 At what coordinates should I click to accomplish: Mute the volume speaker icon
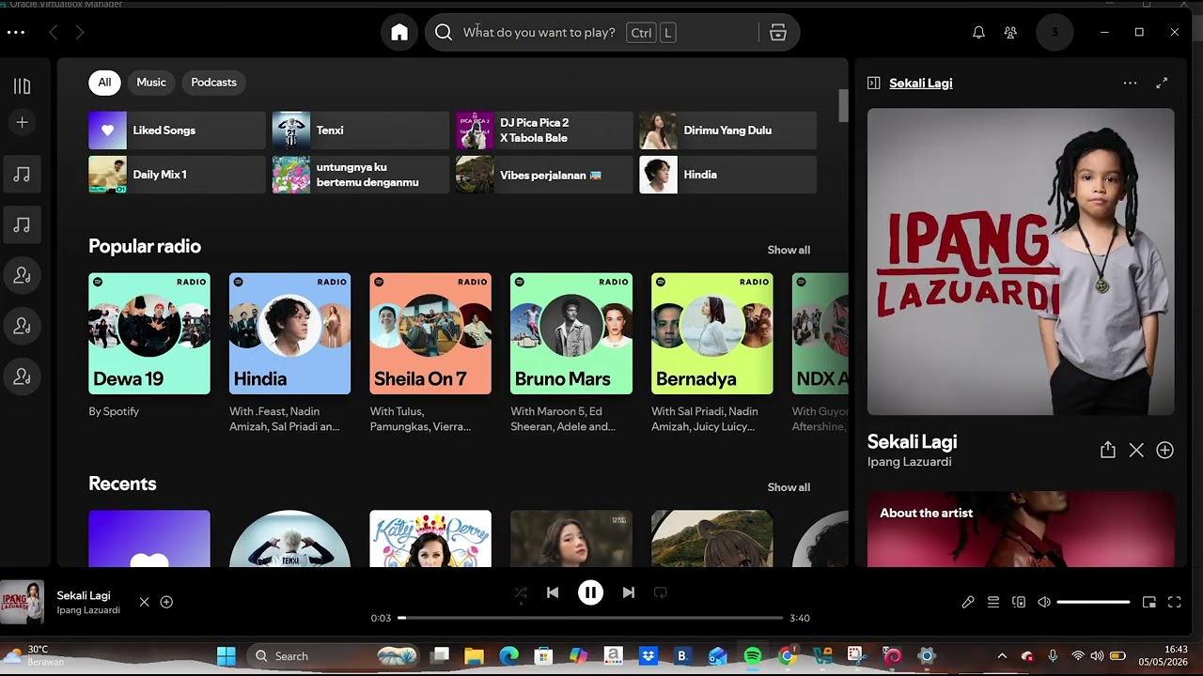[1044, 602]
